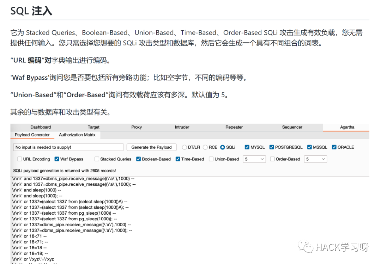This screenshot has height=264, width=381.
Task: Click 'or 1337=(select 1337 from pg_sleep(1000)) --' line
Action: point(64,213)
